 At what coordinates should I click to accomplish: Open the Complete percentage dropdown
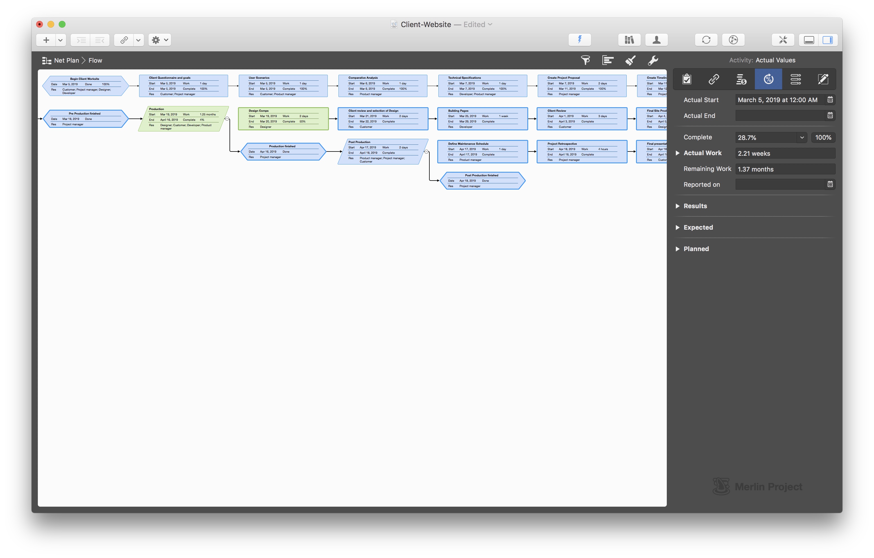pyautogui.click(x=802, y=137)
